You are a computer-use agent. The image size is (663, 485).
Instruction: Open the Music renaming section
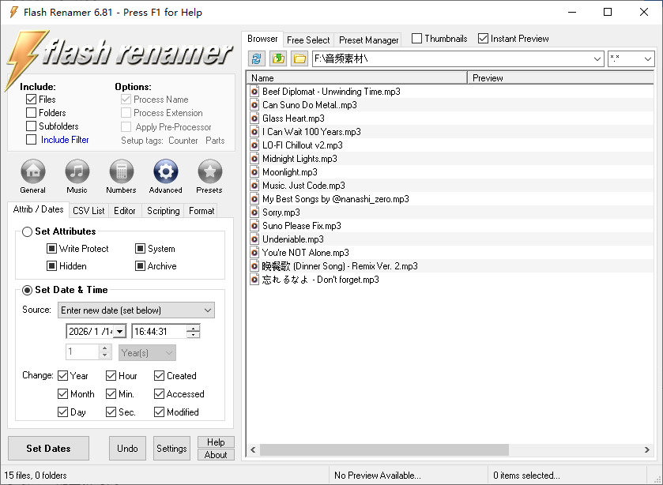pyautogui.click(x=77, y=171)
